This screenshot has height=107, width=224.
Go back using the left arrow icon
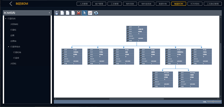11,4
